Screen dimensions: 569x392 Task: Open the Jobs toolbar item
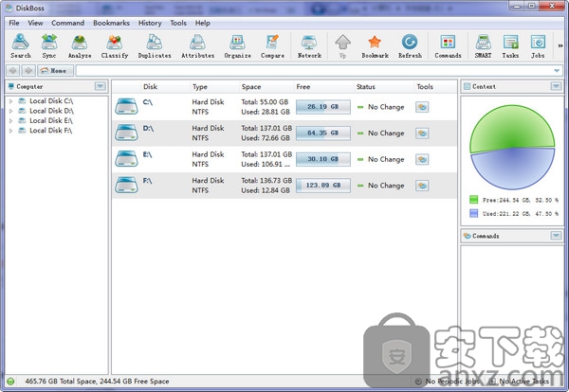tap(538, 46)
